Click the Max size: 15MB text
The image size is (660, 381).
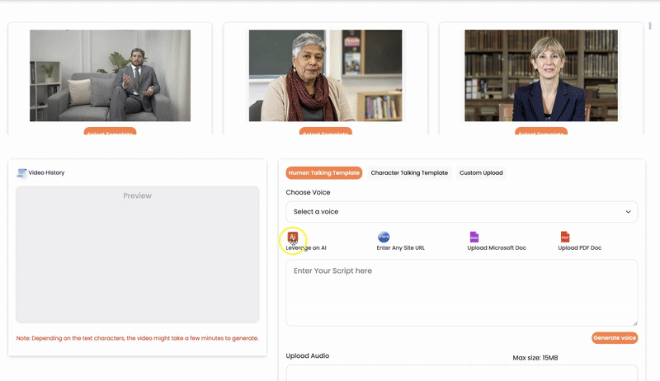click(535, 358)
